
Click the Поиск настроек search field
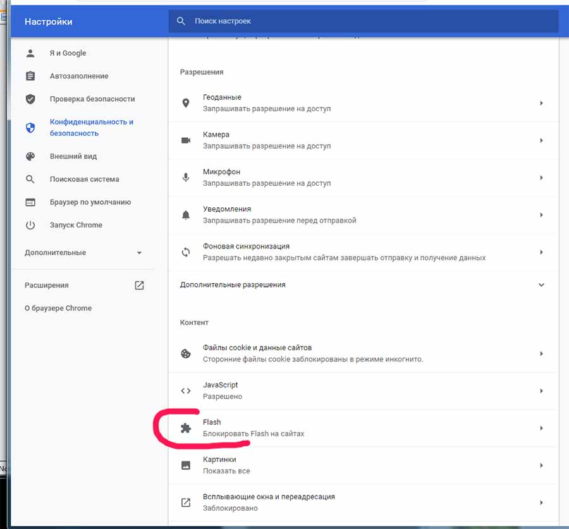tap(364, 21)
